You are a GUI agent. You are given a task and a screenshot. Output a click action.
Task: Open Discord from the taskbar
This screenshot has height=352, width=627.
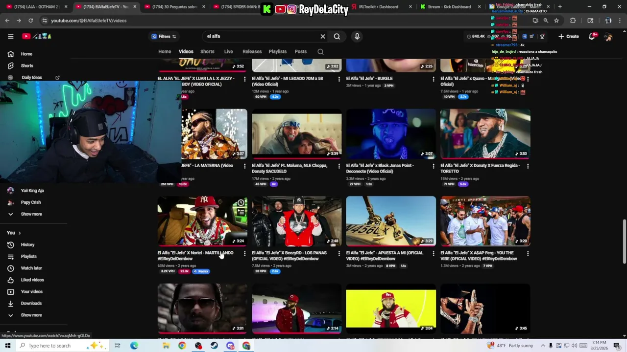point(230,346)
